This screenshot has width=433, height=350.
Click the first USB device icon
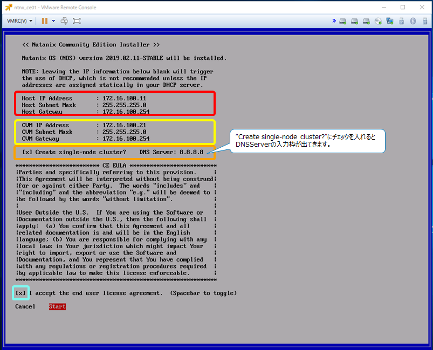tap(402, 21)
